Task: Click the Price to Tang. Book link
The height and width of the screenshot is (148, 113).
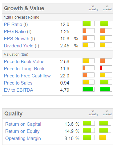Action: tap(24, 69)
